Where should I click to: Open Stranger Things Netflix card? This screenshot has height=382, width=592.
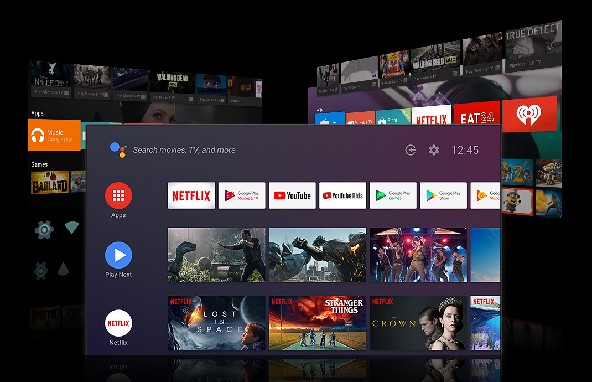tap(318, 323)
